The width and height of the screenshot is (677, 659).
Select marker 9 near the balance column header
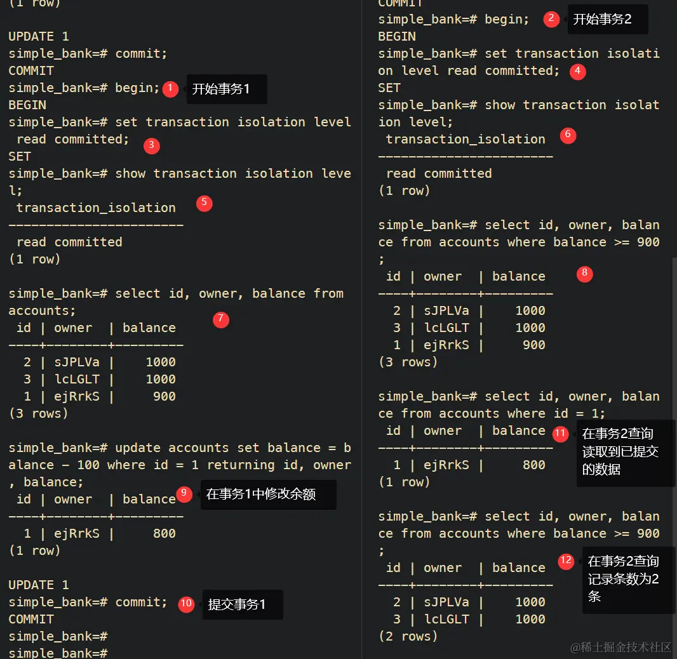(184, 493)
